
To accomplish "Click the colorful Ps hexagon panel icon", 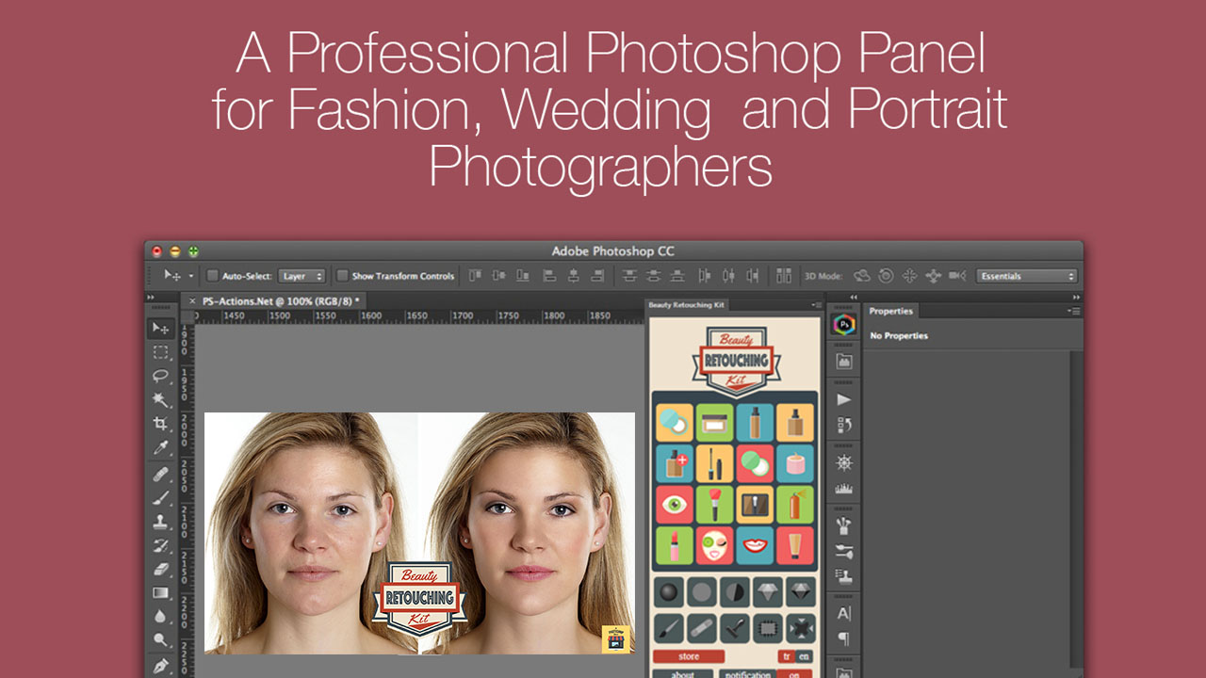I will coord(844,324).
